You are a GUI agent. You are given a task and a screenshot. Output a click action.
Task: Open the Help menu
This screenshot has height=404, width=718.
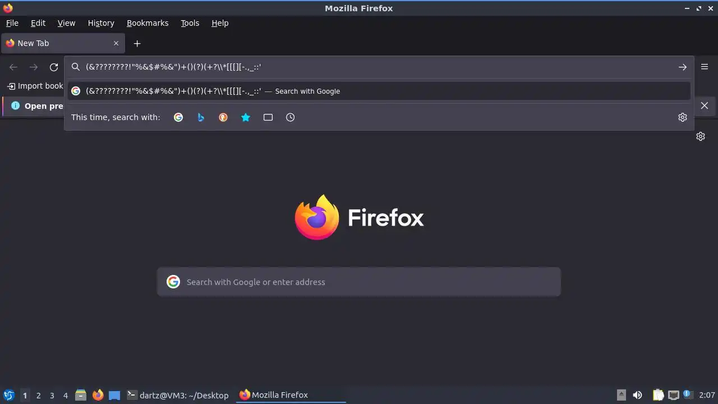(220, 23)
